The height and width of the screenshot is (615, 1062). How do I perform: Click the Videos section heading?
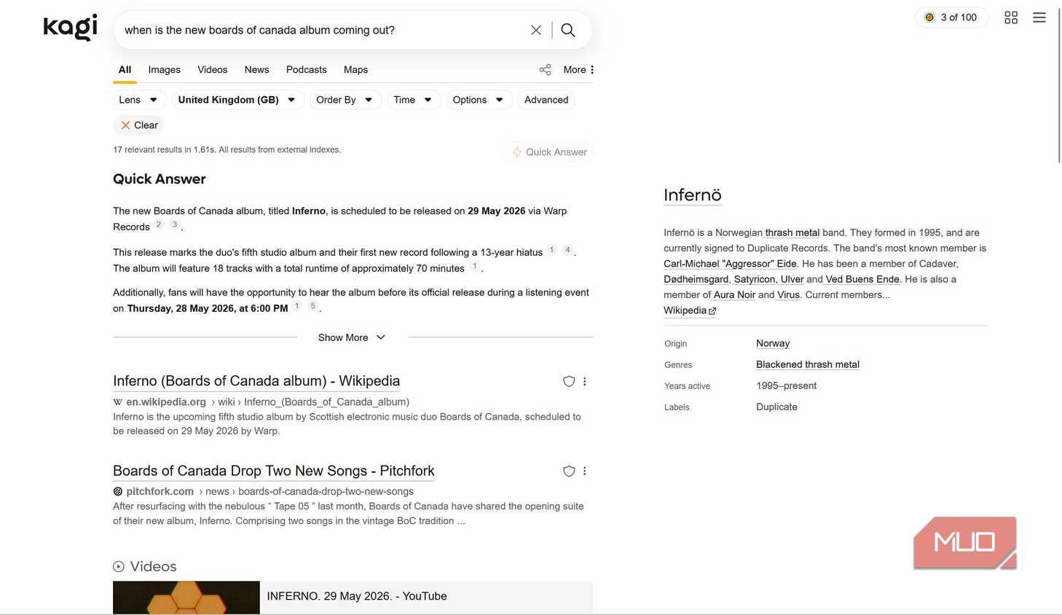[153, 566]
